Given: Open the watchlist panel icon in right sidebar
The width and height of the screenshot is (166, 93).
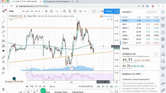Looking at the screenshot, I should pos(163,12).
